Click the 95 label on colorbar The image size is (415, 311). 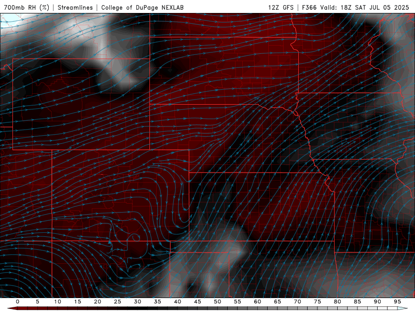pos(397,302)
